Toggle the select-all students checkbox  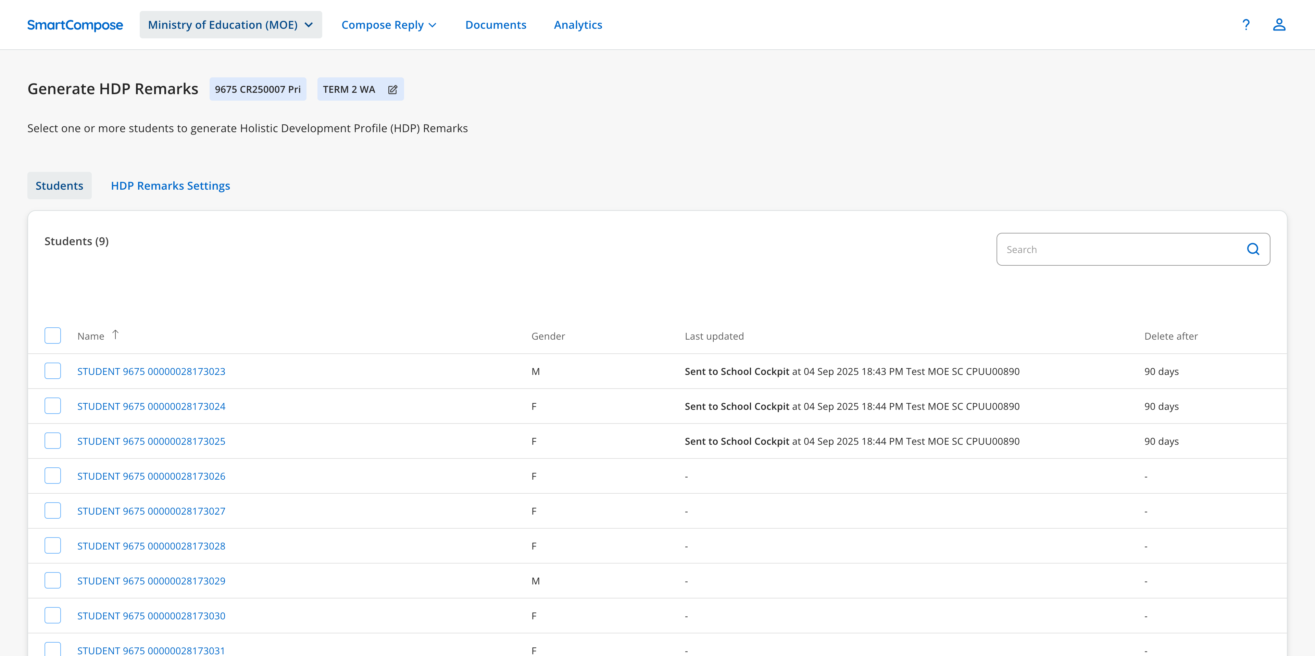tap(53, 336)
